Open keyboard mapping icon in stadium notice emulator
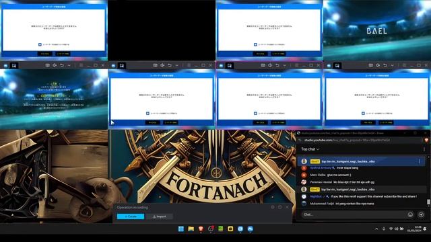 (48, 65)
